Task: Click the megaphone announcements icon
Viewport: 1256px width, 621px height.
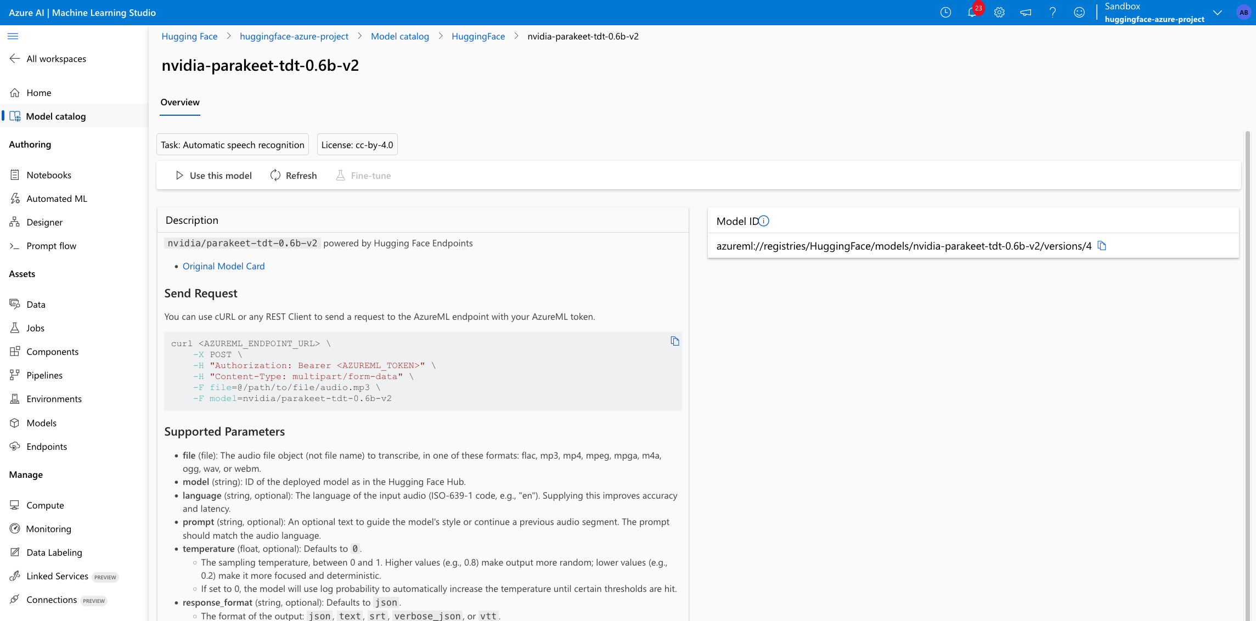Action: 1026,13
